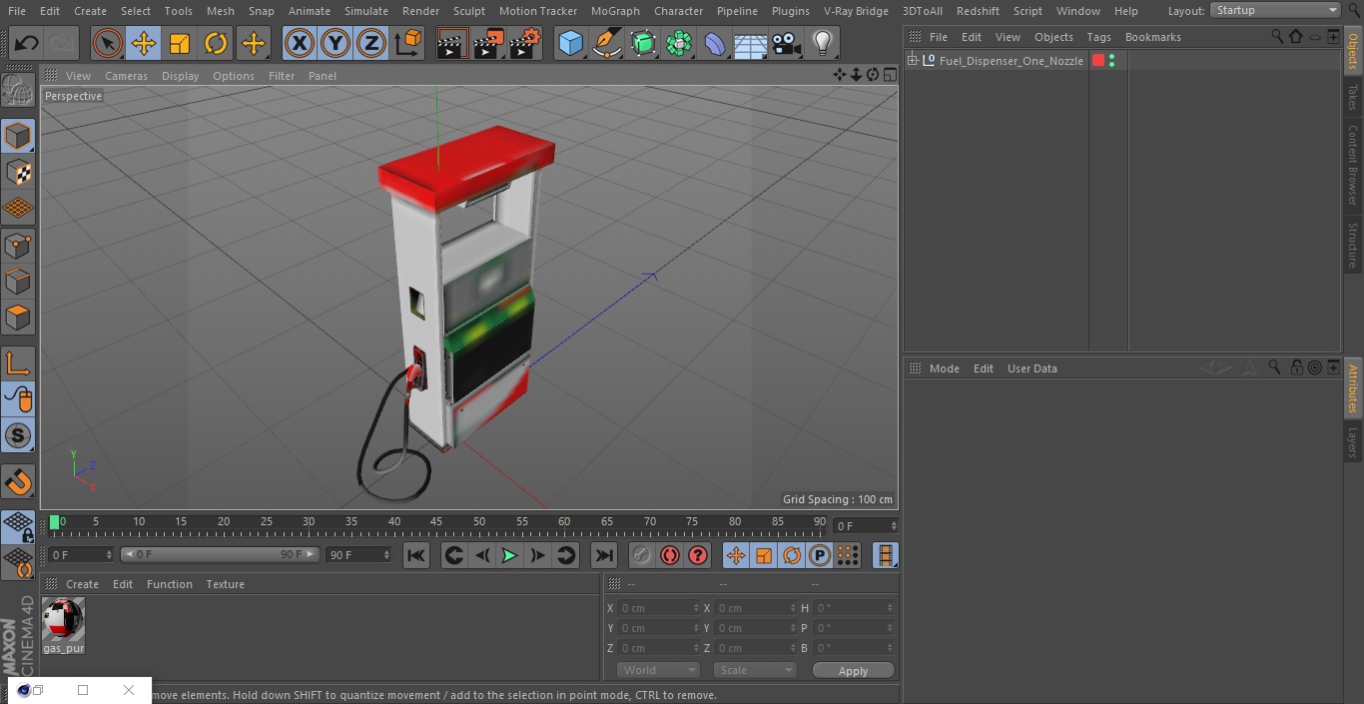Open the Simulate menu
Image resolution: width=1364 pixels, height=704 pixels.
pyautogui.click(x=366, y=11)
